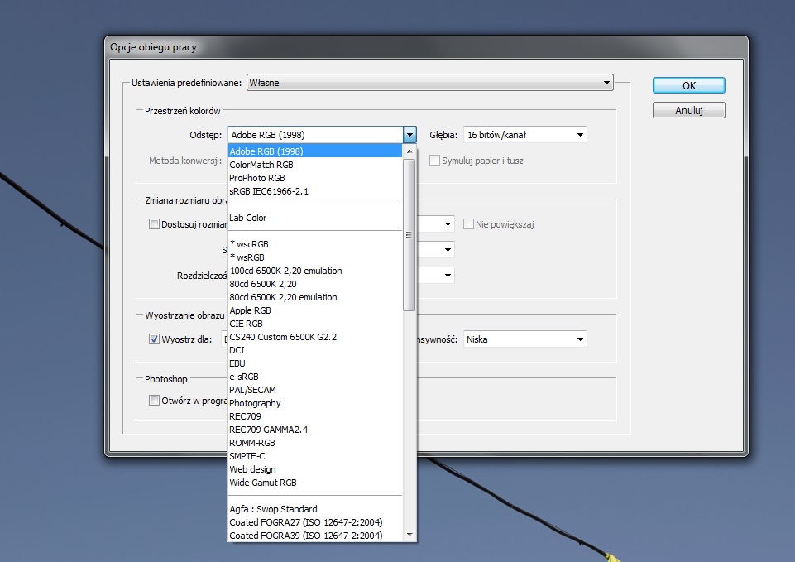Click the list scrollbar up arrow

(x=409, y=151)
